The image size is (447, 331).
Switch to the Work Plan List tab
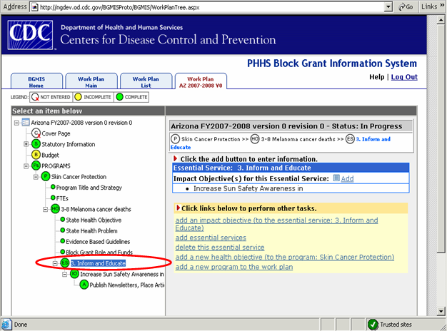coord(146,82)
